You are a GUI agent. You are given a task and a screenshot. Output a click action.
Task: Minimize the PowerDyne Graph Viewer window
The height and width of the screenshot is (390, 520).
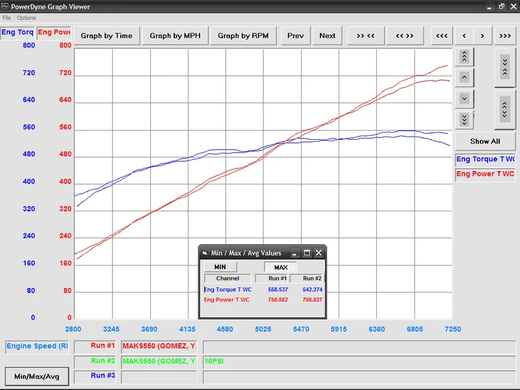[x=489, y=6]
